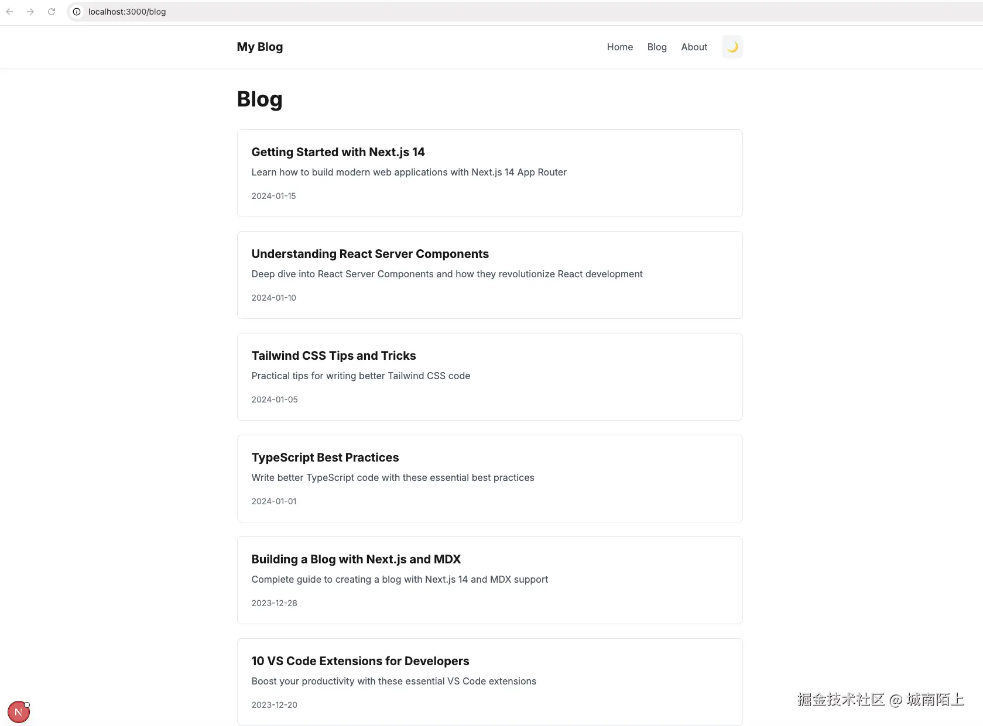Reload the page

[x=52, y=12]
